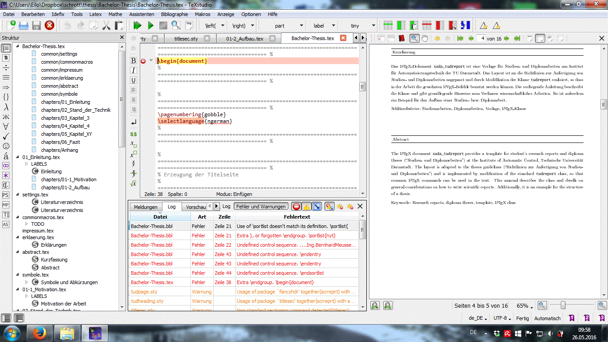Go to first page in PDF viewer
Screen dimensions: 608x342
coord(460,38)
